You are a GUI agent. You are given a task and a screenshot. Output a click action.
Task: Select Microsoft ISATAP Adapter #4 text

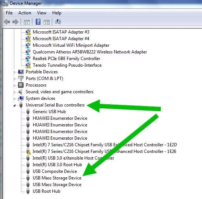pyautogui.click(x=61, y=39)
